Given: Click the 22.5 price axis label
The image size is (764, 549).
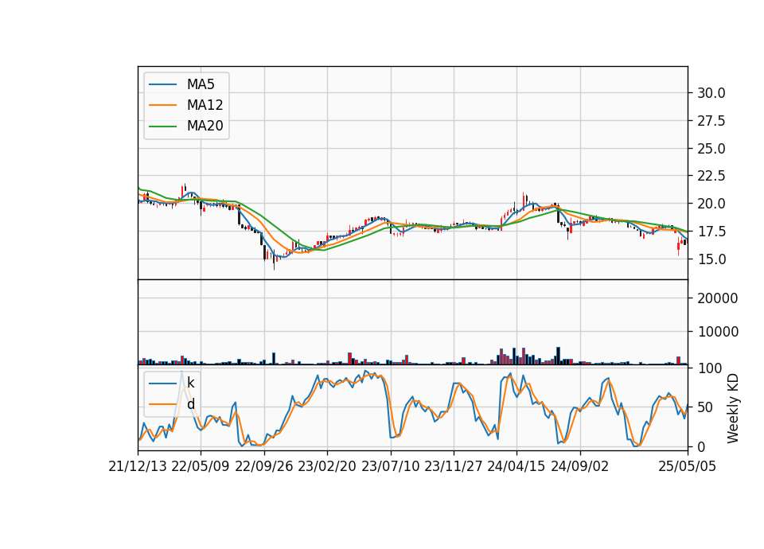Looking at the screenshot, I should point(711,176).
